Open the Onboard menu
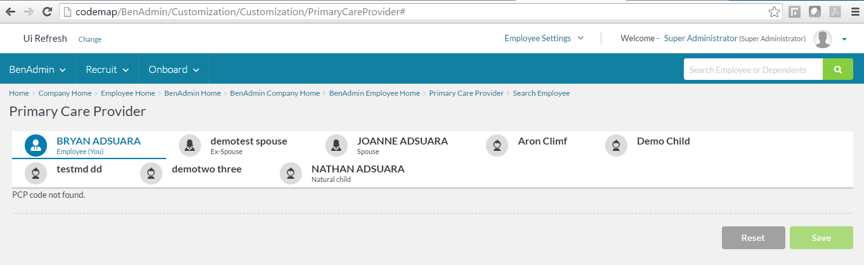Viewport: 864px width, 265px height. pyautogui.click(x=174, y=70)
